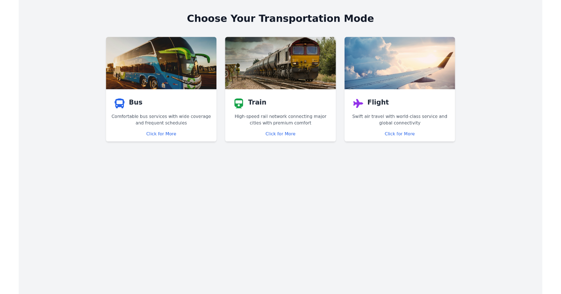Image resolution: width=561 pixels, height=294 pixels.
Task: Select the Train transportation card
Action: [280, 89]
